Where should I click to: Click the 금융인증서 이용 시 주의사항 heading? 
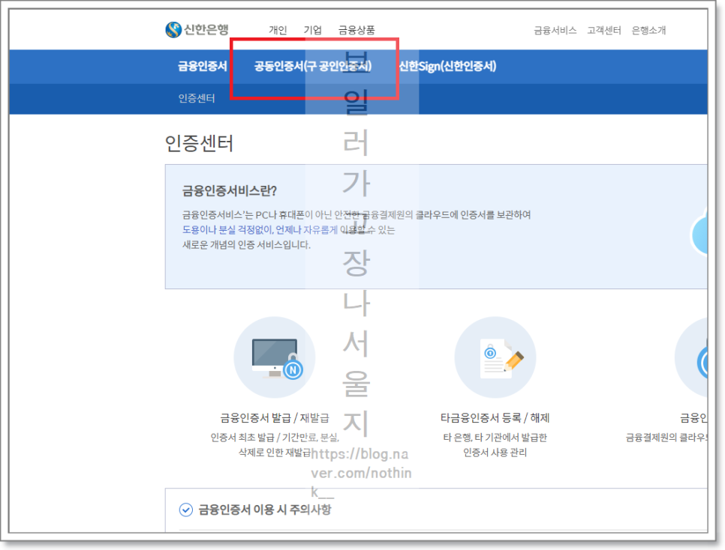[x=265, y=510]
